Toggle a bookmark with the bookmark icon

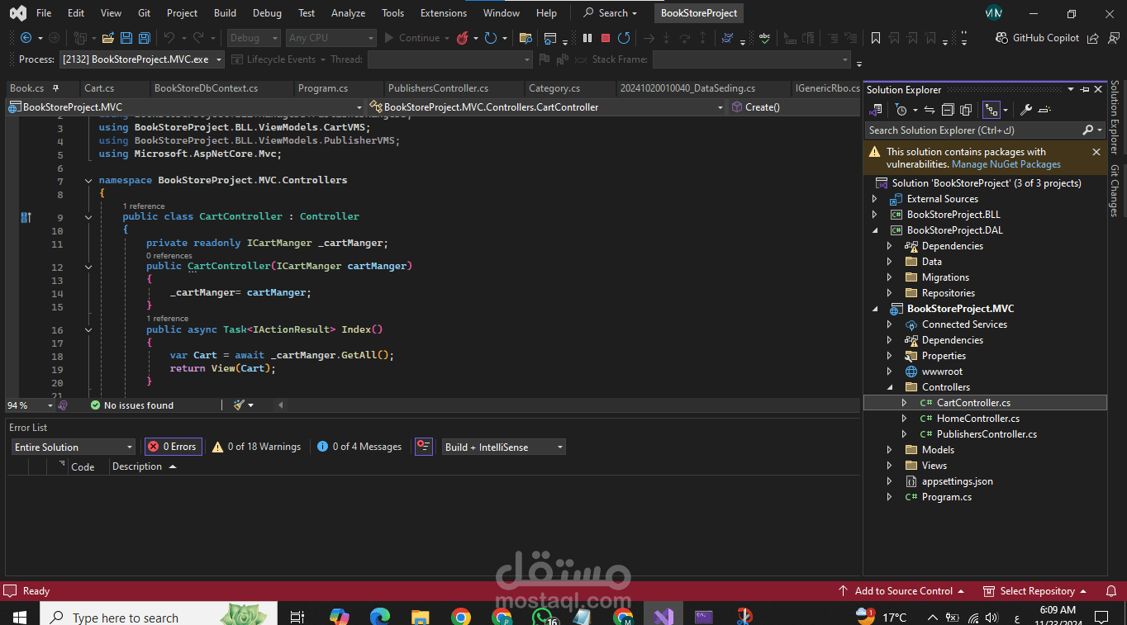point(876,38)
